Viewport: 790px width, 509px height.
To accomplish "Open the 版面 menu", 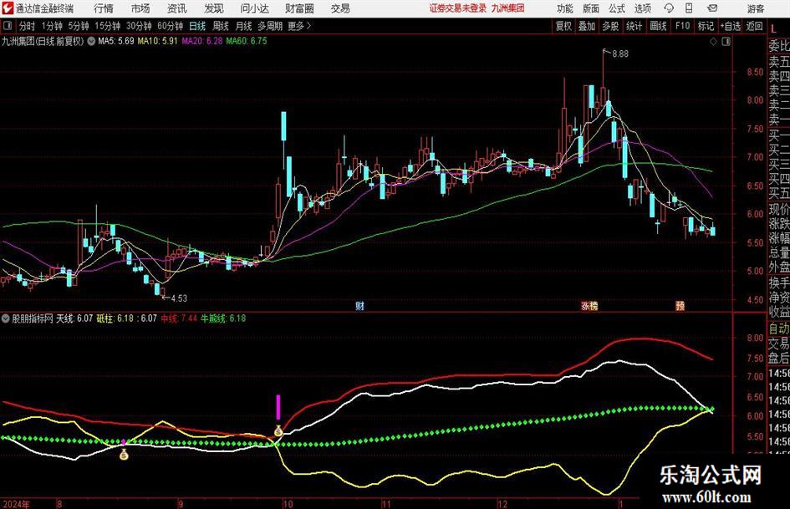I will [x=590, y=8].
